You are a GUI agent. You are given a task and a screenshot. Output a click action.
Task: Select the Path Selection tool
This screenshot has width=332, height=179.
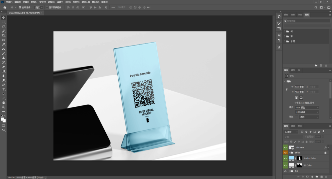coord(3,94)
